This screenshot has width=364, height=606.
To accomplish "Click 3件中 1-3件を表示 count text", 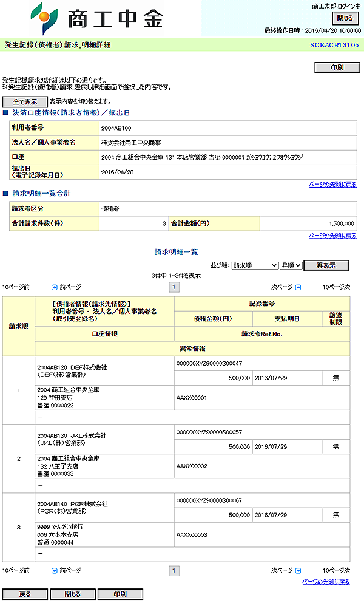I will (x=176, y=276).
